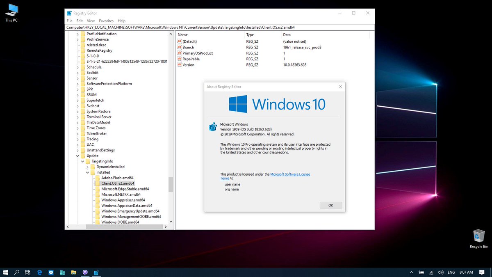Image resolution: width=492 pixels, height=277 pixels.
Task: Click the Version value string icon
Action: [179, 65]
